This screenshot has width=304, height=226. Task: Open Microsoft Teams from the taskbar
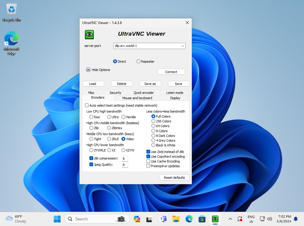[163, 219]
